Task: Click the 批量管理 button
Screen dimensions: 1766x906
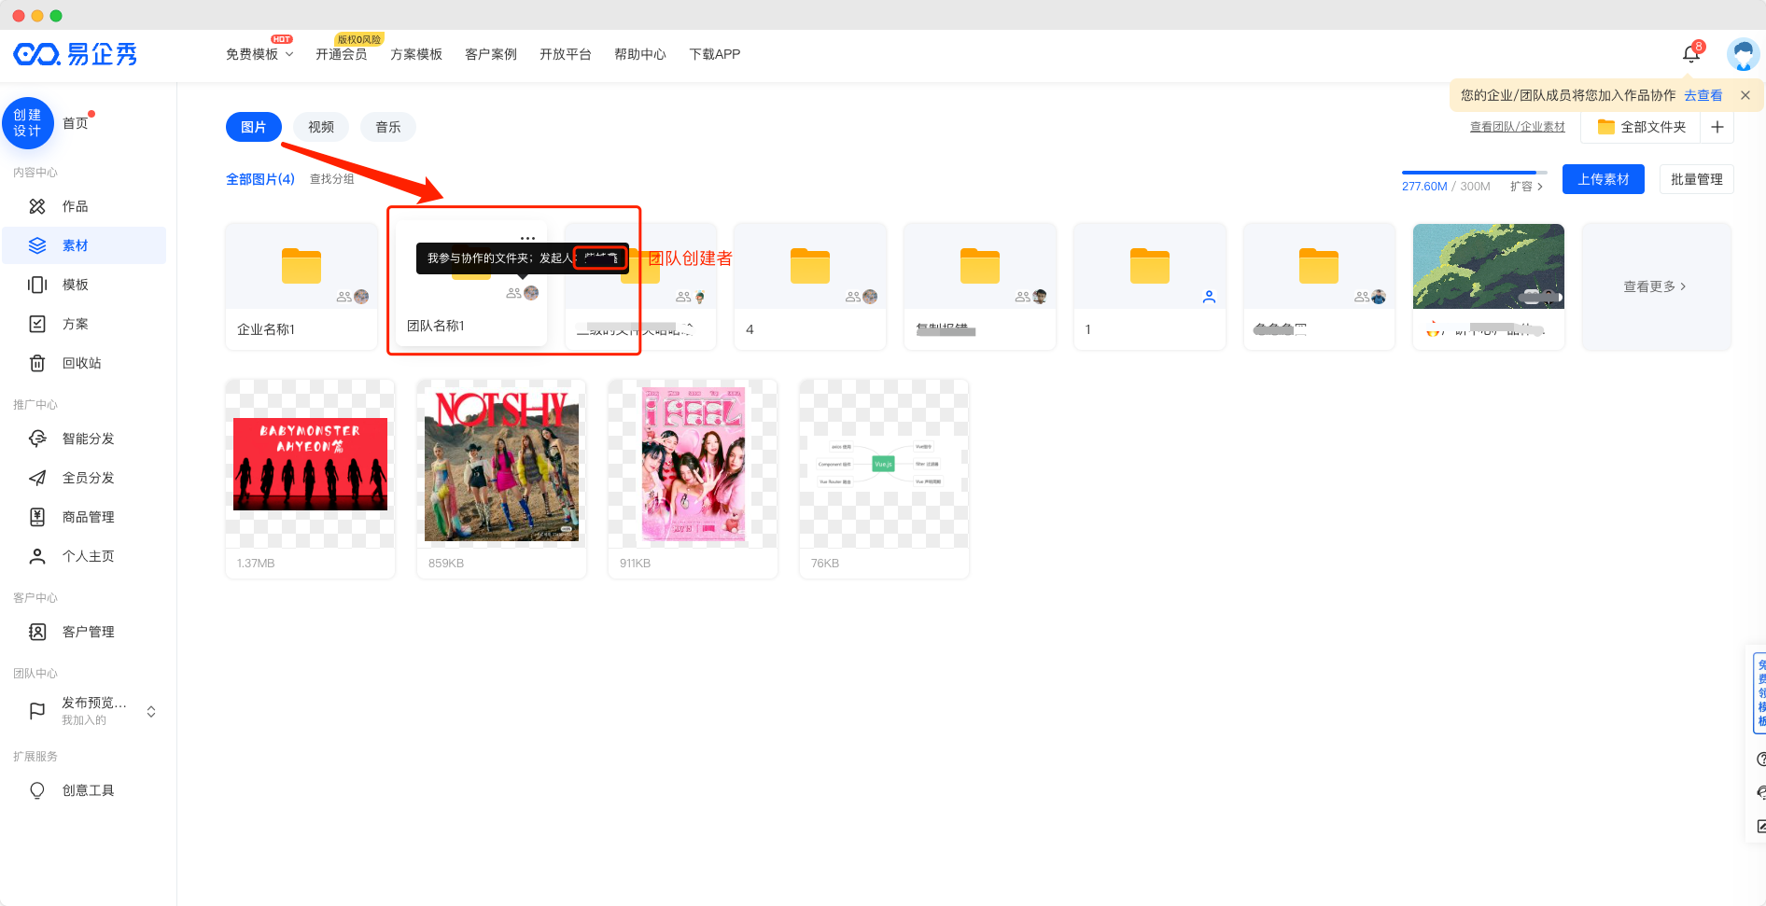Action: tap(1697, 179)
